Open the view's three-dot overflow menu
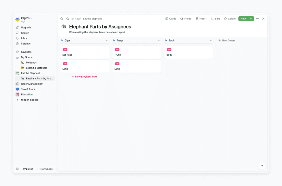The width and height of the screenshot is (282, 186). [257, 18]
